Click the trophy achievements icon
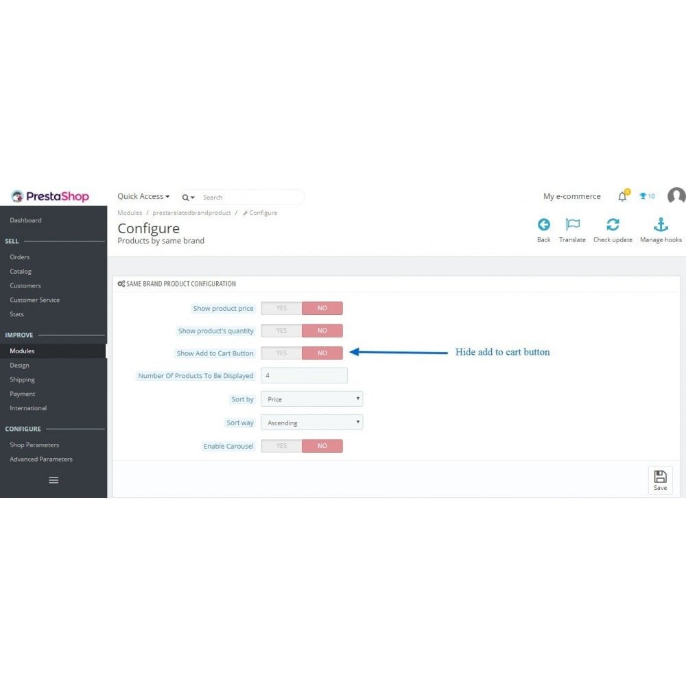 point(642,196)
